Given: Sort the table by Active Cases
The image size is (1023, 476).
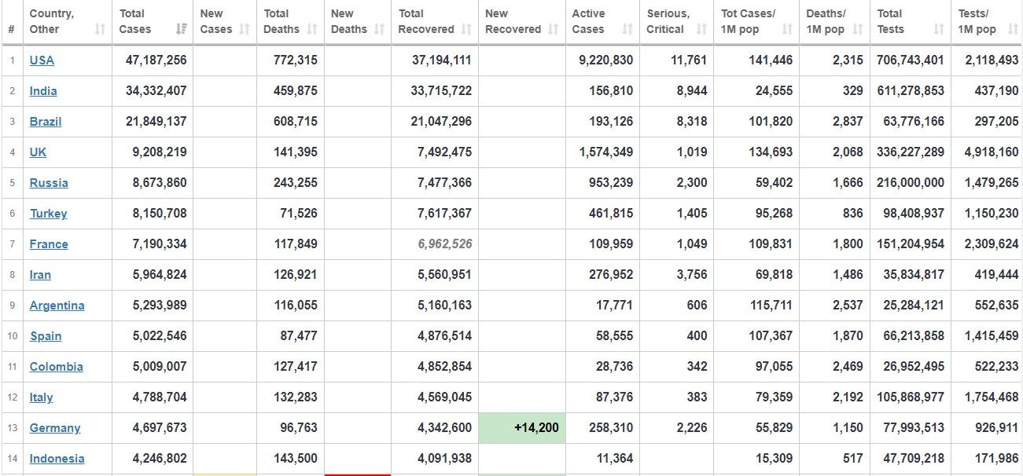Looking at the screenshot, I should coord(627,29).
